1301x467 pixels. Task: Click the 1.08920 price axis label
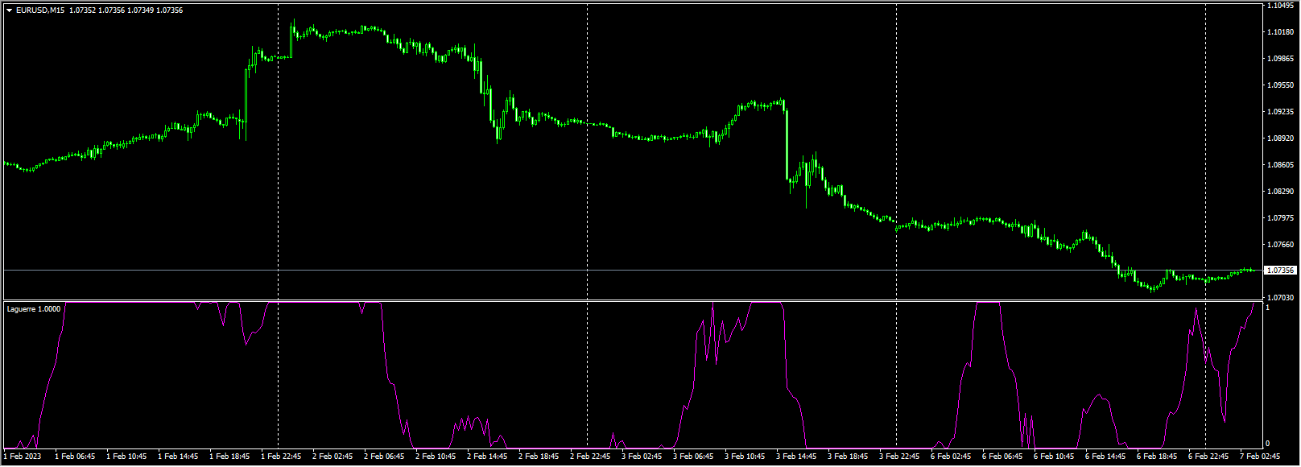tap(1280, 138)
